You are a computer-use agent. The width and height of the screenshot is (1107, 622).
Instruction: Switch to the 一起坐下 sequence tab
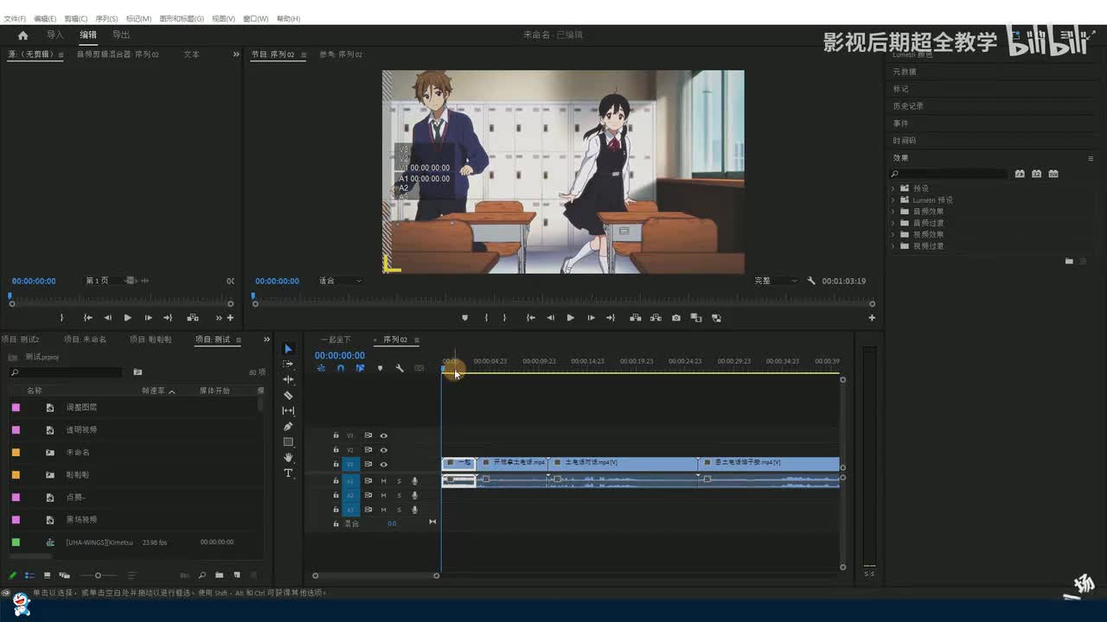[x=336, y=340]
